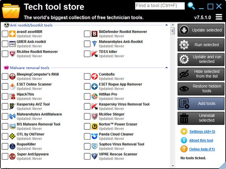Click the McAfee Rootkit Remover icon
Screen dimensions: 226x169
tap(12, 54)
